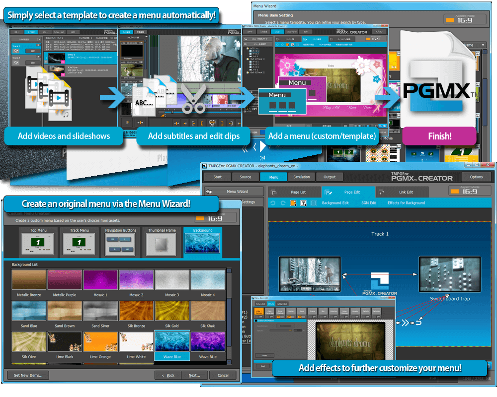Select the Color/Pattern effect button
This screenshot has width=497, height=397.
click(x=259, y=312)
